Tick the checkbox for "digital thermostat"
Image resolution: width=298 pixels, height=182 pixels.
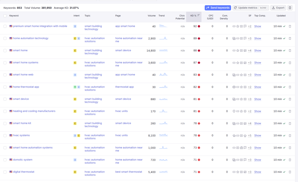pyautogui.click(x=5, y=172)
